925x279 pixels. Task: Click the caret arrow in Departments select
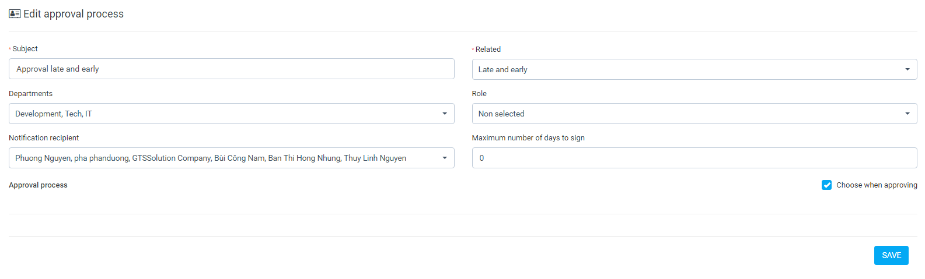coord(445,114)
